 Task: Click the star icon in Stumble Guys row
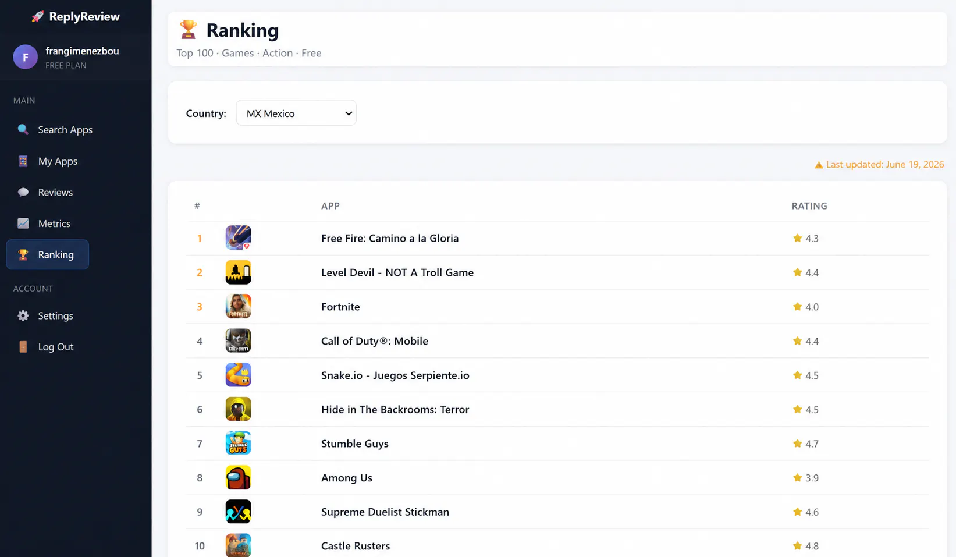coord(797,444)
